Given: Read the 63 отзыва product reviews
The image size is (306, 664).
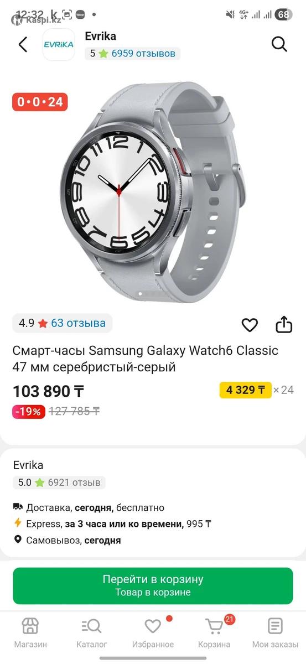Looking at the screenshot, I should (x=78, y=323).
